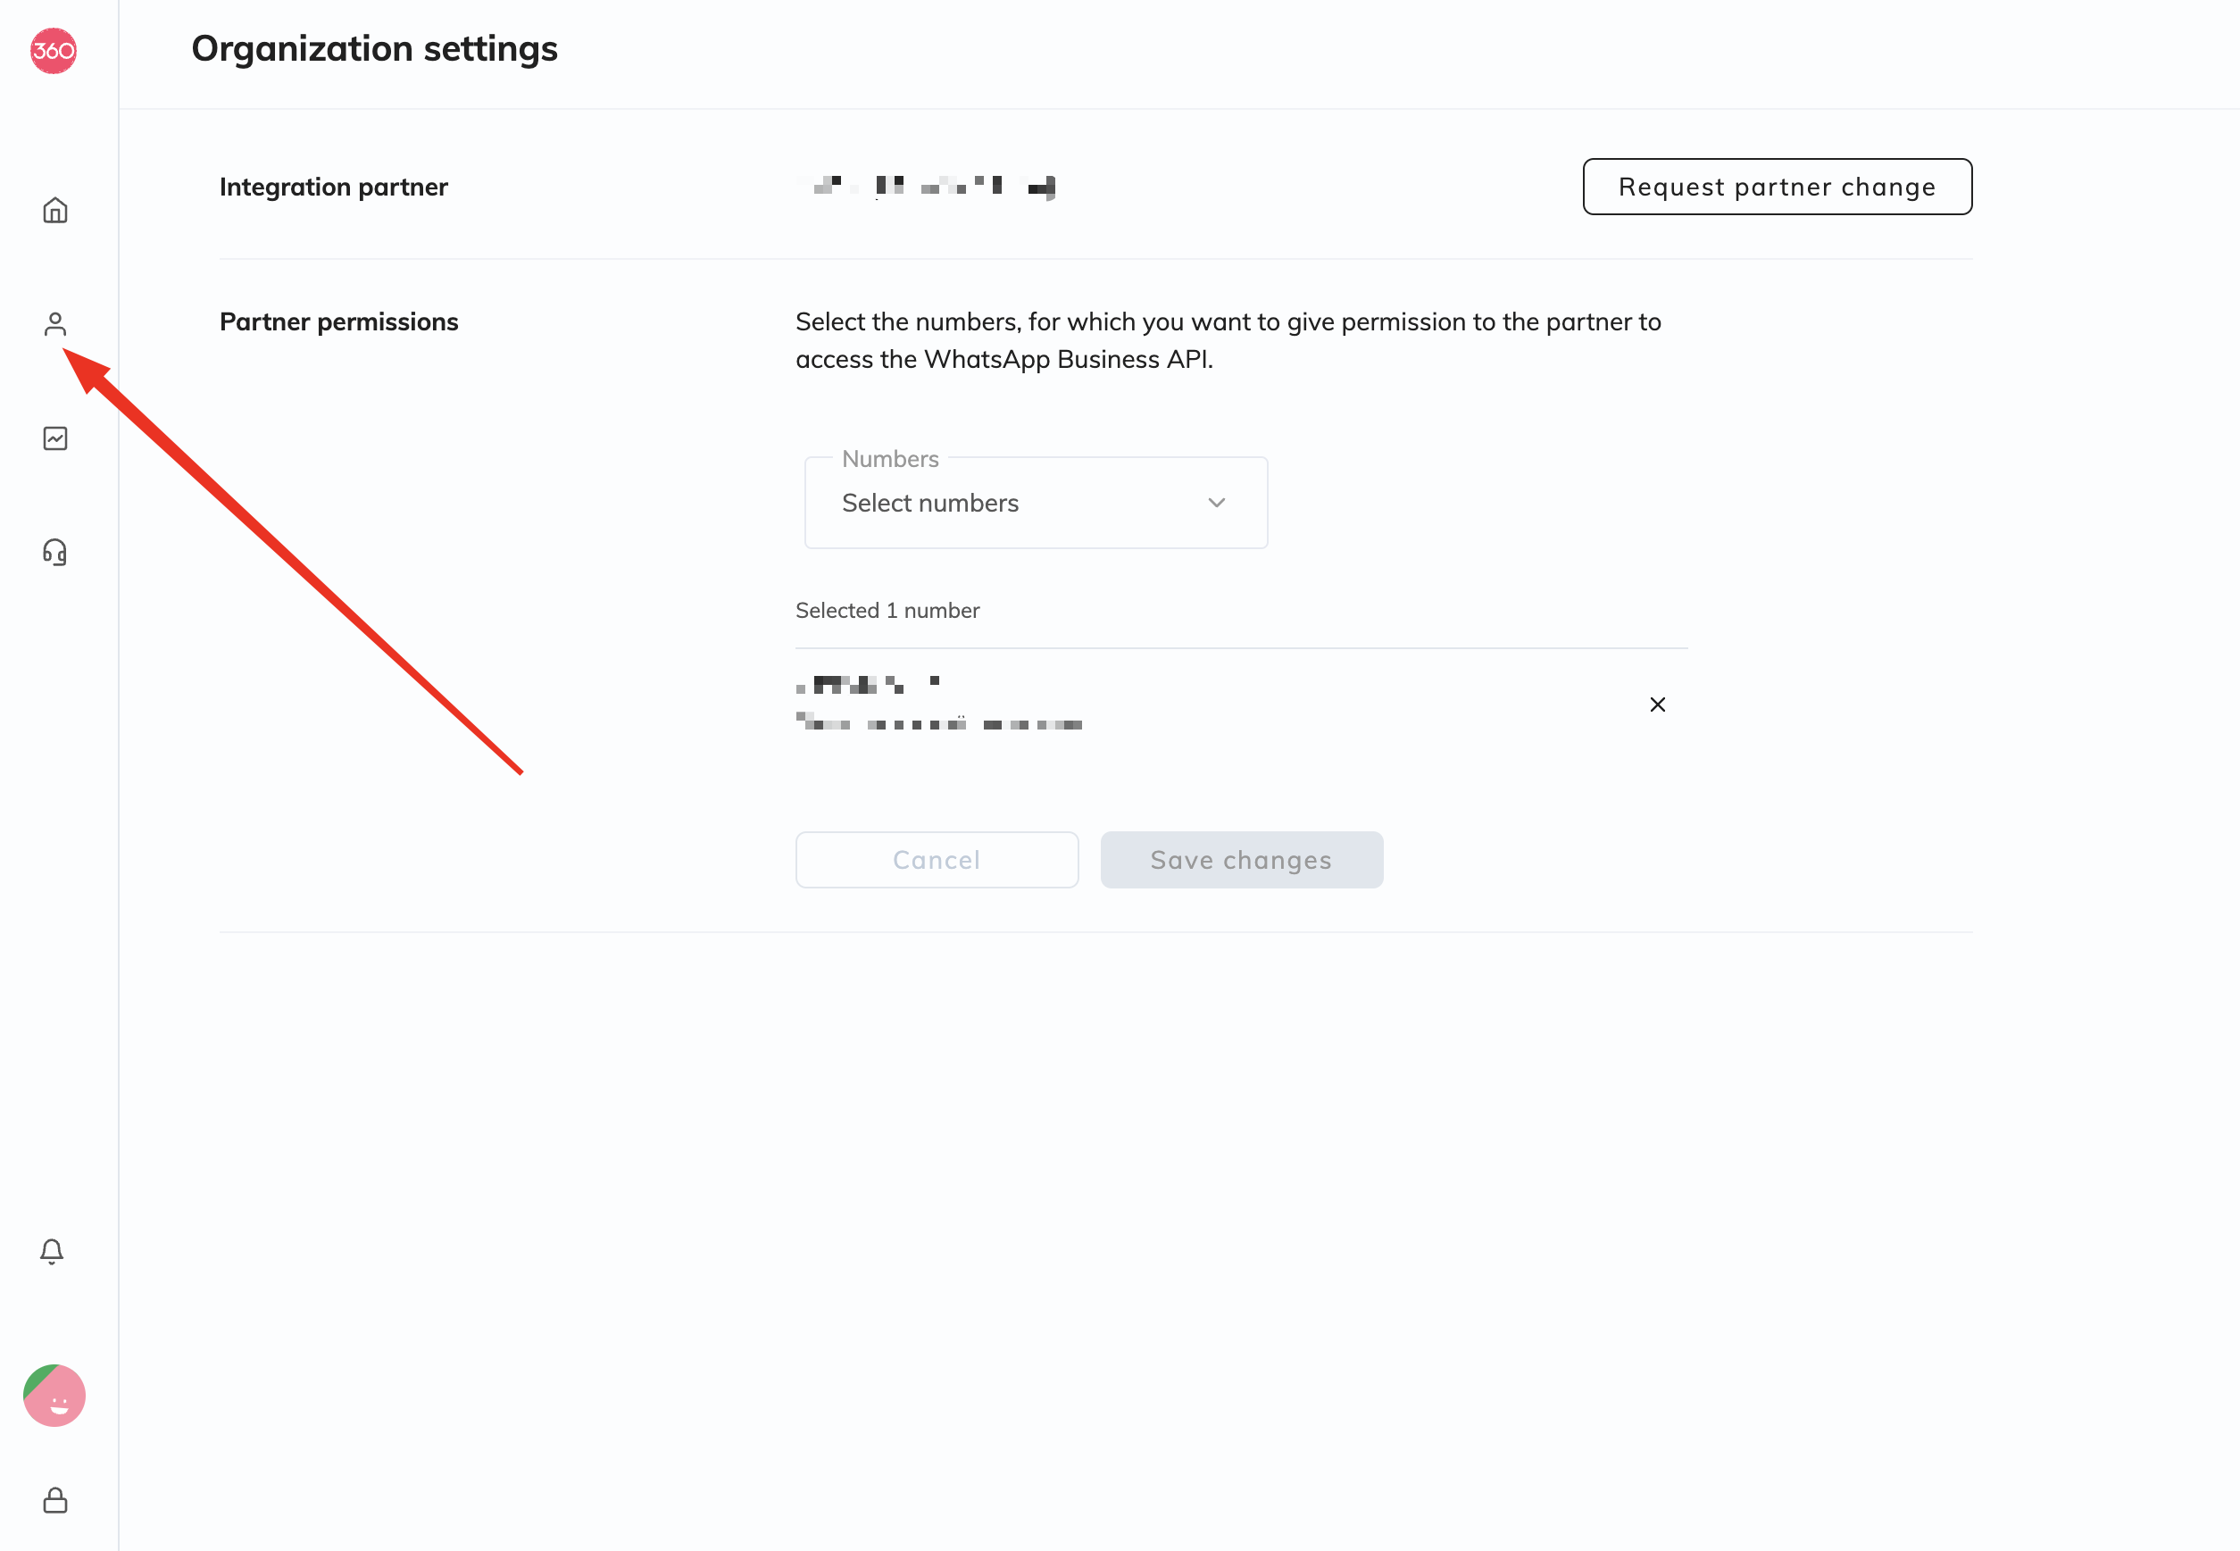
Task: Click the Partner permissions label
Action: point(339,321)
